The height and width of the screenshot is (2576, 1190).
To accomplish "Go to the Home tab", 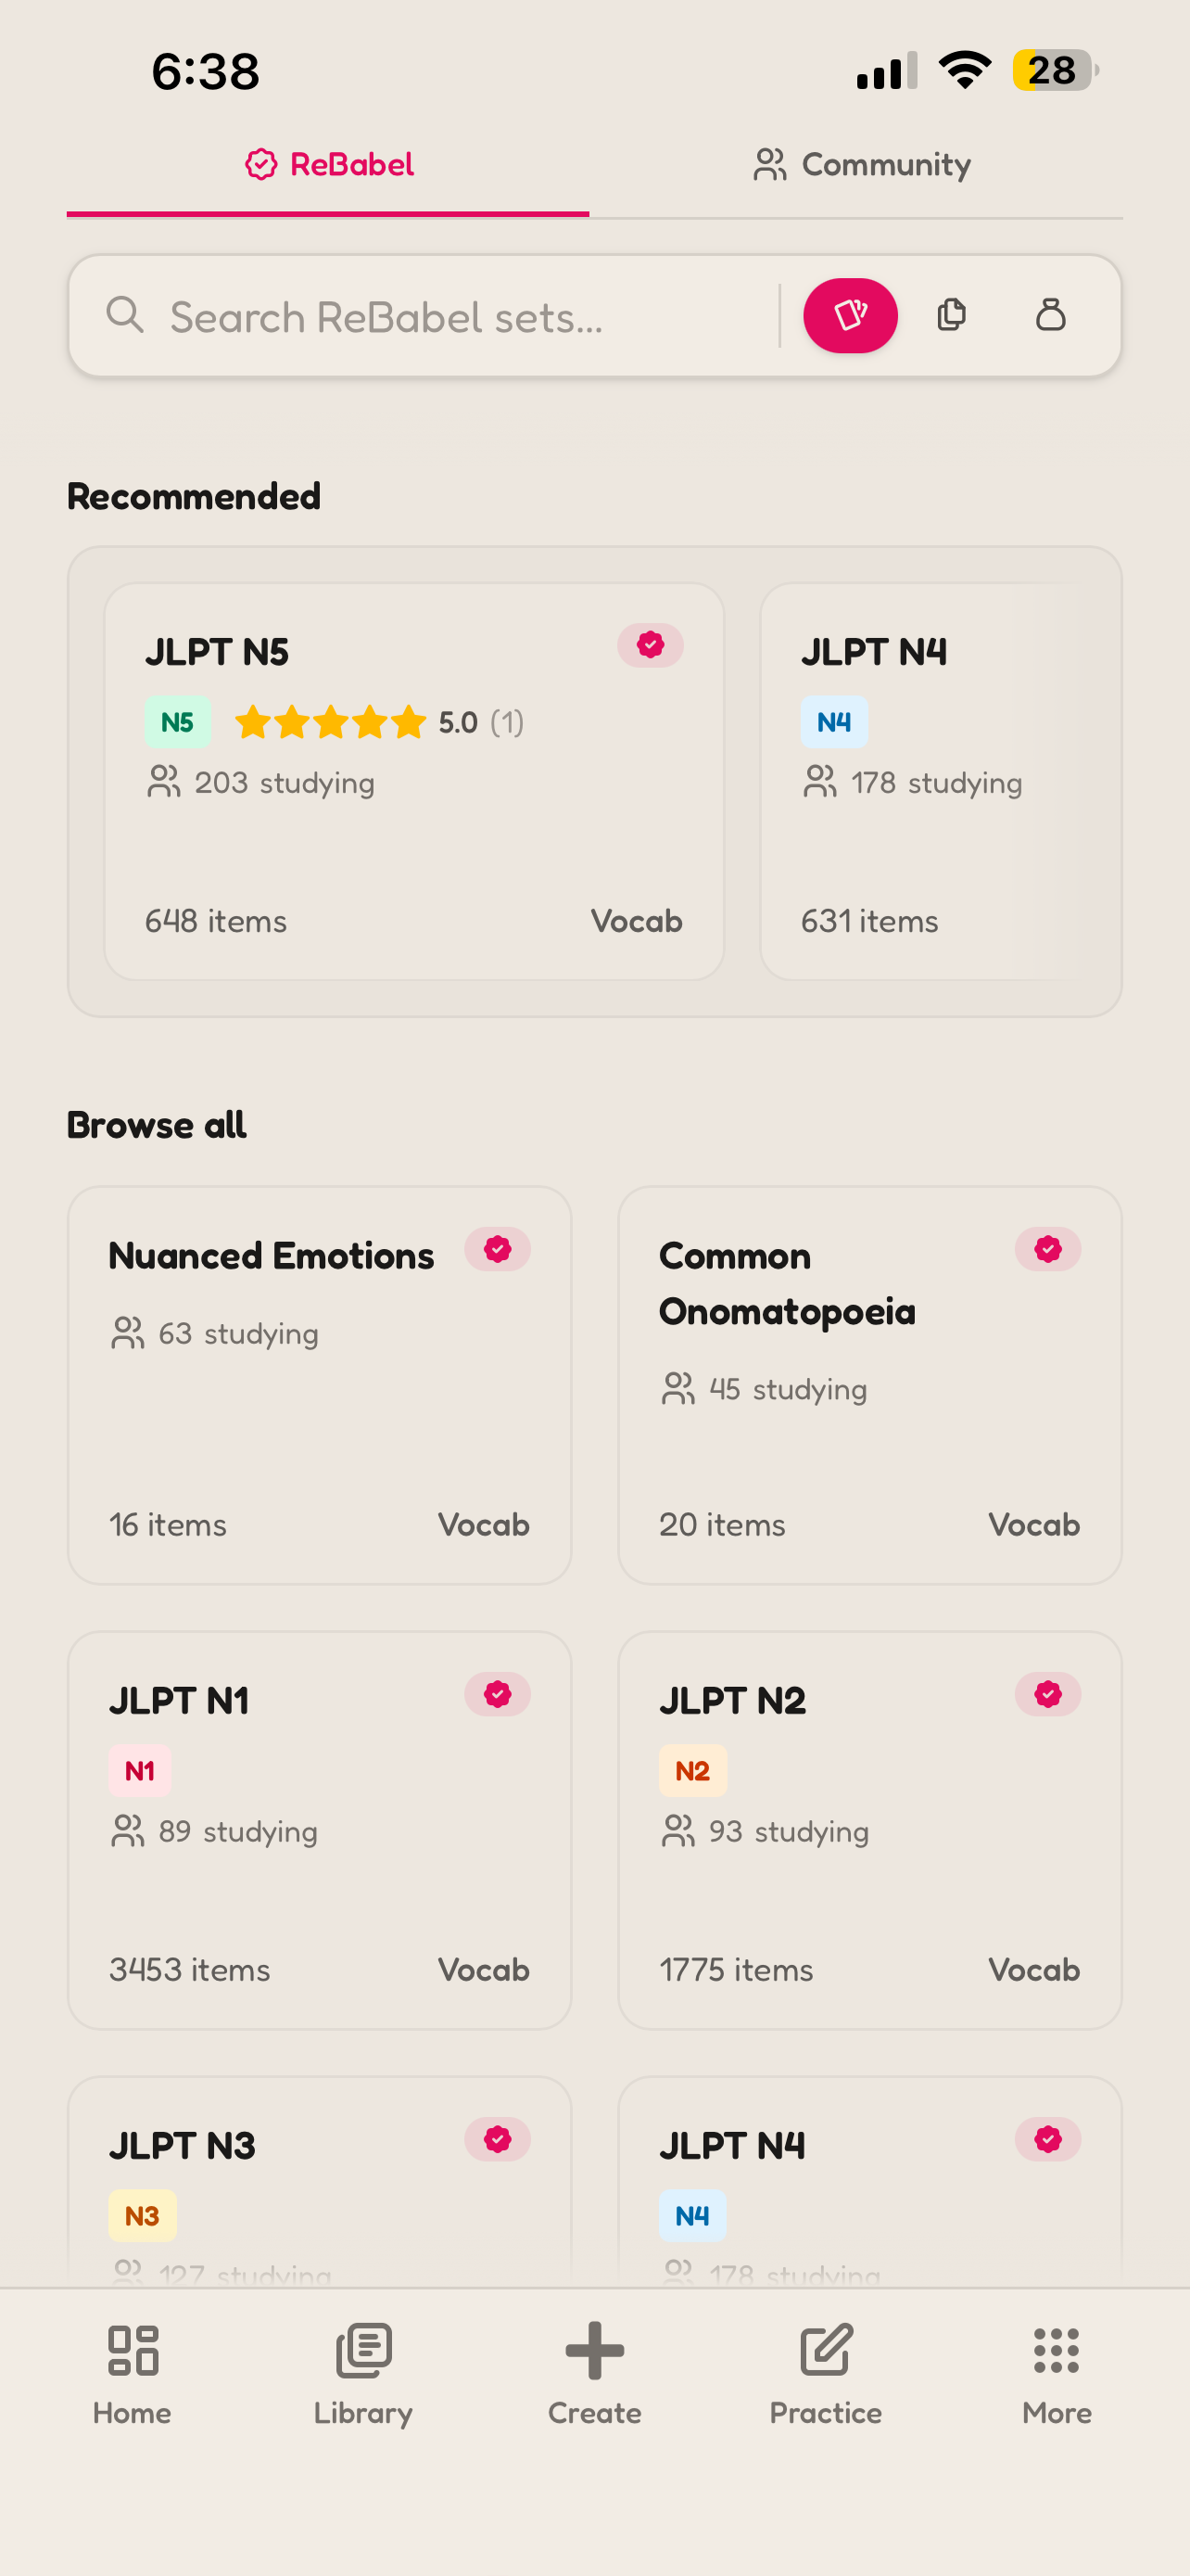I will click(132, 2375).
